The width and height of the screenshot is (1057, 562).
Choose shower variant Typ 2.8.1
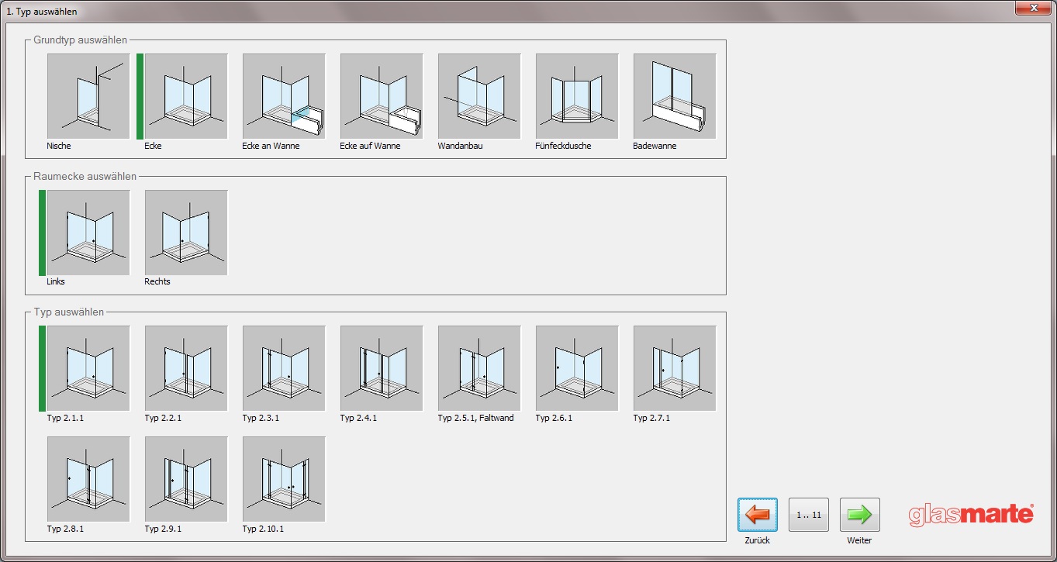click(88, 479)
